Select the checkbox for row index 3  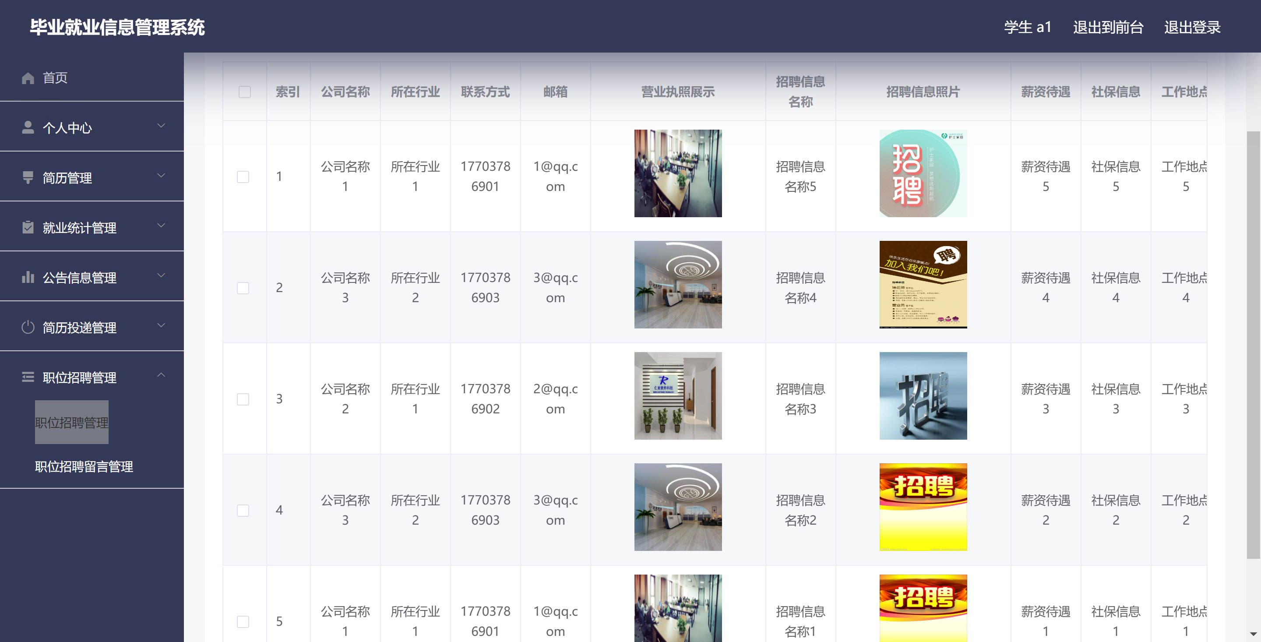click(243, 399)
